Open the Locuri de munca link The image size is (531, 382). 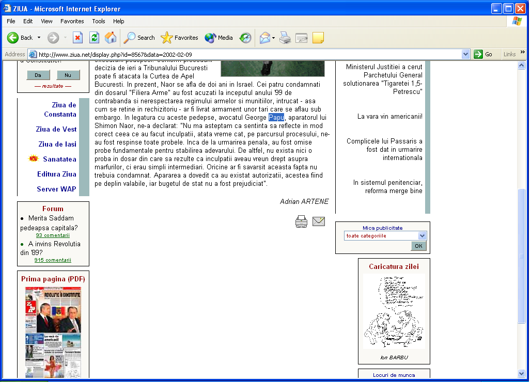[394, 375]
